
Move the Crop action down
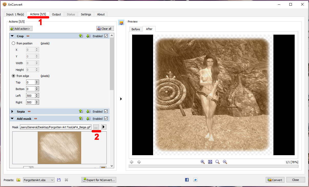coord(88,36)
